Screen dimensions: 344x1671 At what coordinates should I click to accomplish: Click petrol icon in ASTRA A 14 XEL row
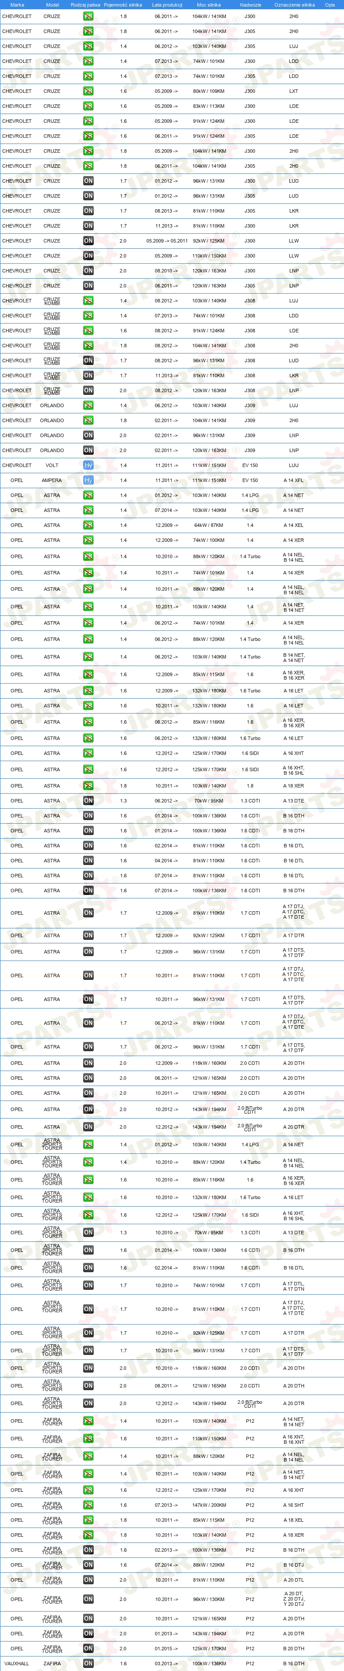pos(88,526)
